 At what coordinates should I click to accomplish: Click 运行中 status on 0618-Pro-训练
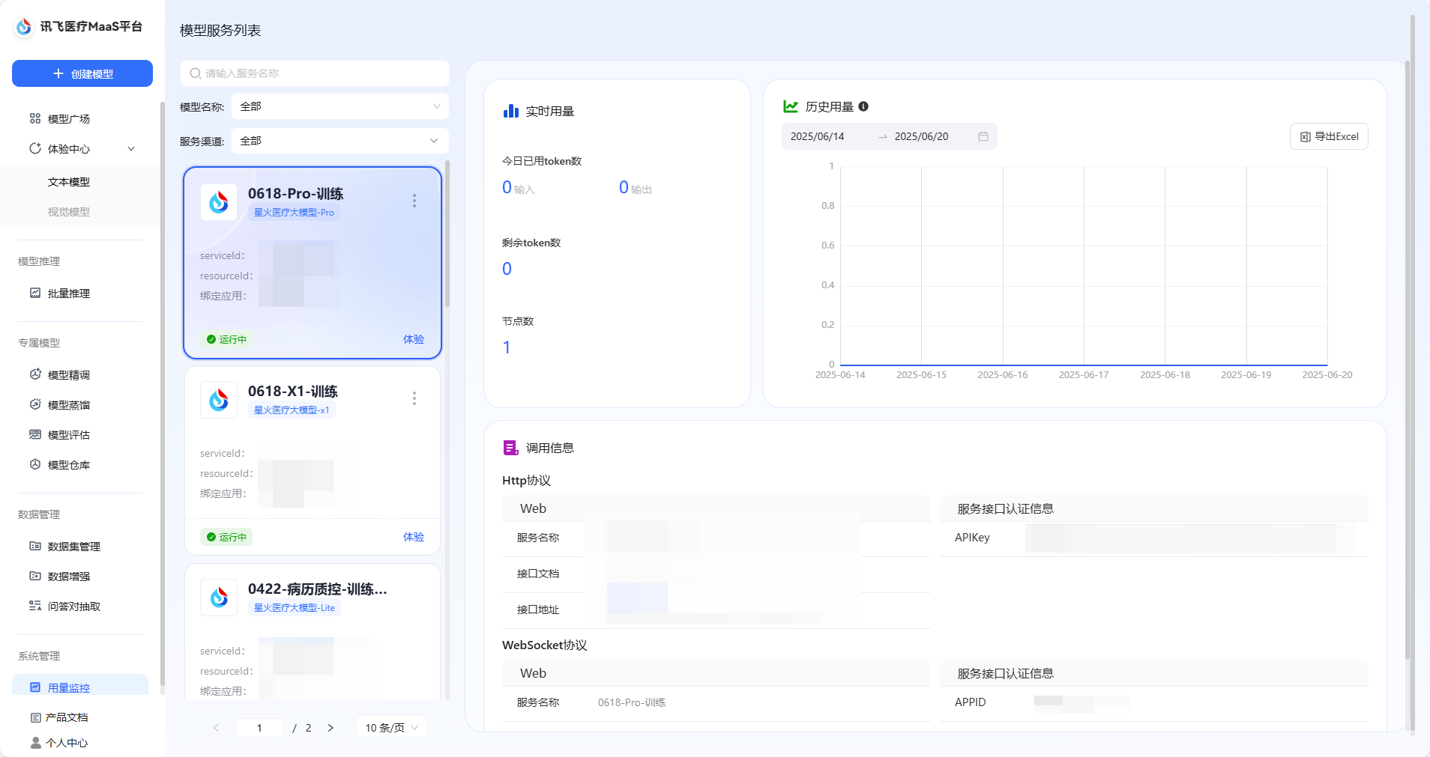226,339
